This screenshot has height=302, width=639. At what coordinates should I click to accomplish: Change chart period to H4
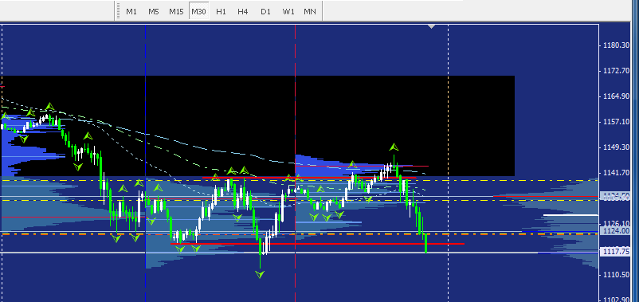click(x=243, y=11)
